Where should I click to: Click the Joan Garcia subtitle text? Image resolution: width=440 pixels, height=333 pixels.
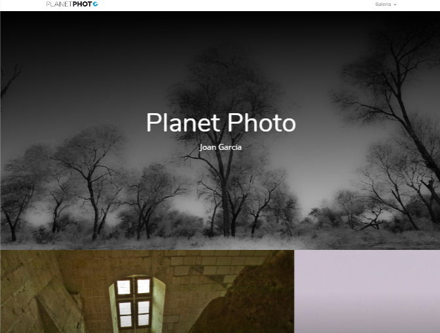click(x=221, y=147)
